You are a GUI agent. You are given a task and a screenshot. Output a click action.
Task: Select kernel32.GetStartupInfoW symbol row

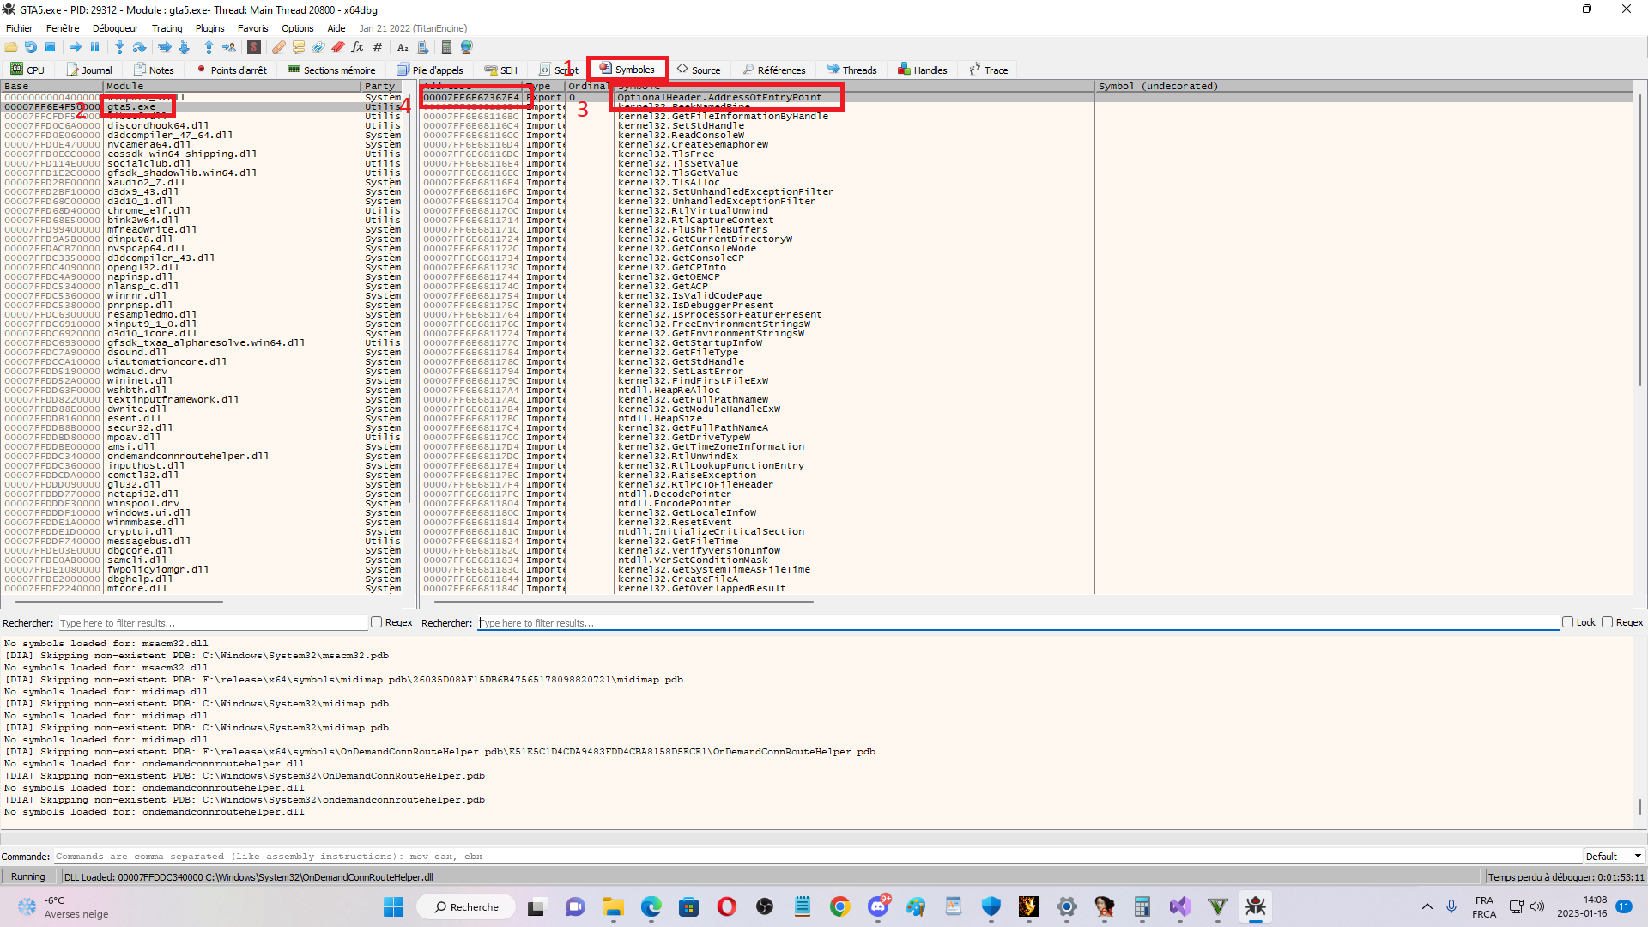[690, 342]
